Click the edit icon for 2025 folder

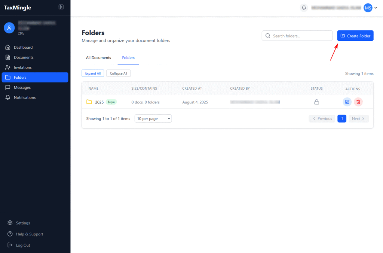(x=347, y=102)
